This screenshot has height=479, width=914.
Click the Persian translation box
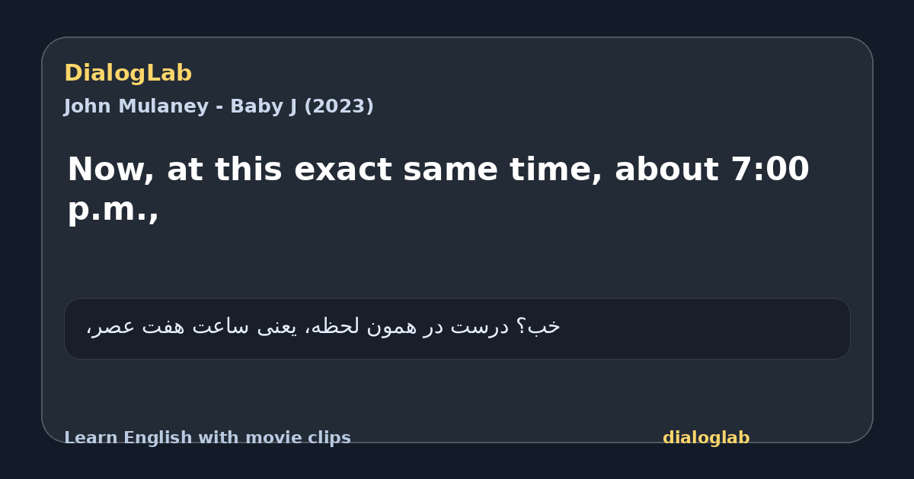(457, 328)
